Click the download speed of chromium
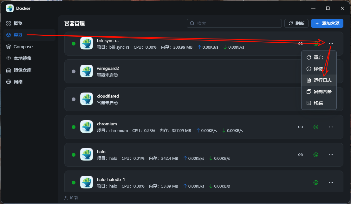 pyautogui.click(x=232, y=131)
